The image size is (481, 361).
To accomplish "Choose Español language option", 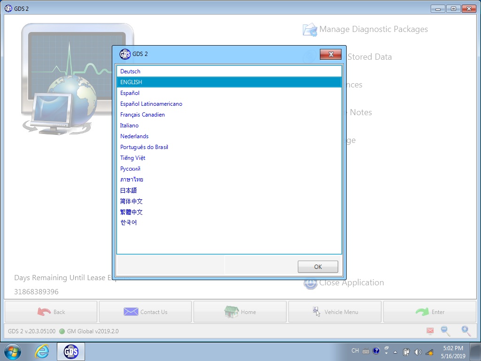I will pos(229,93).
